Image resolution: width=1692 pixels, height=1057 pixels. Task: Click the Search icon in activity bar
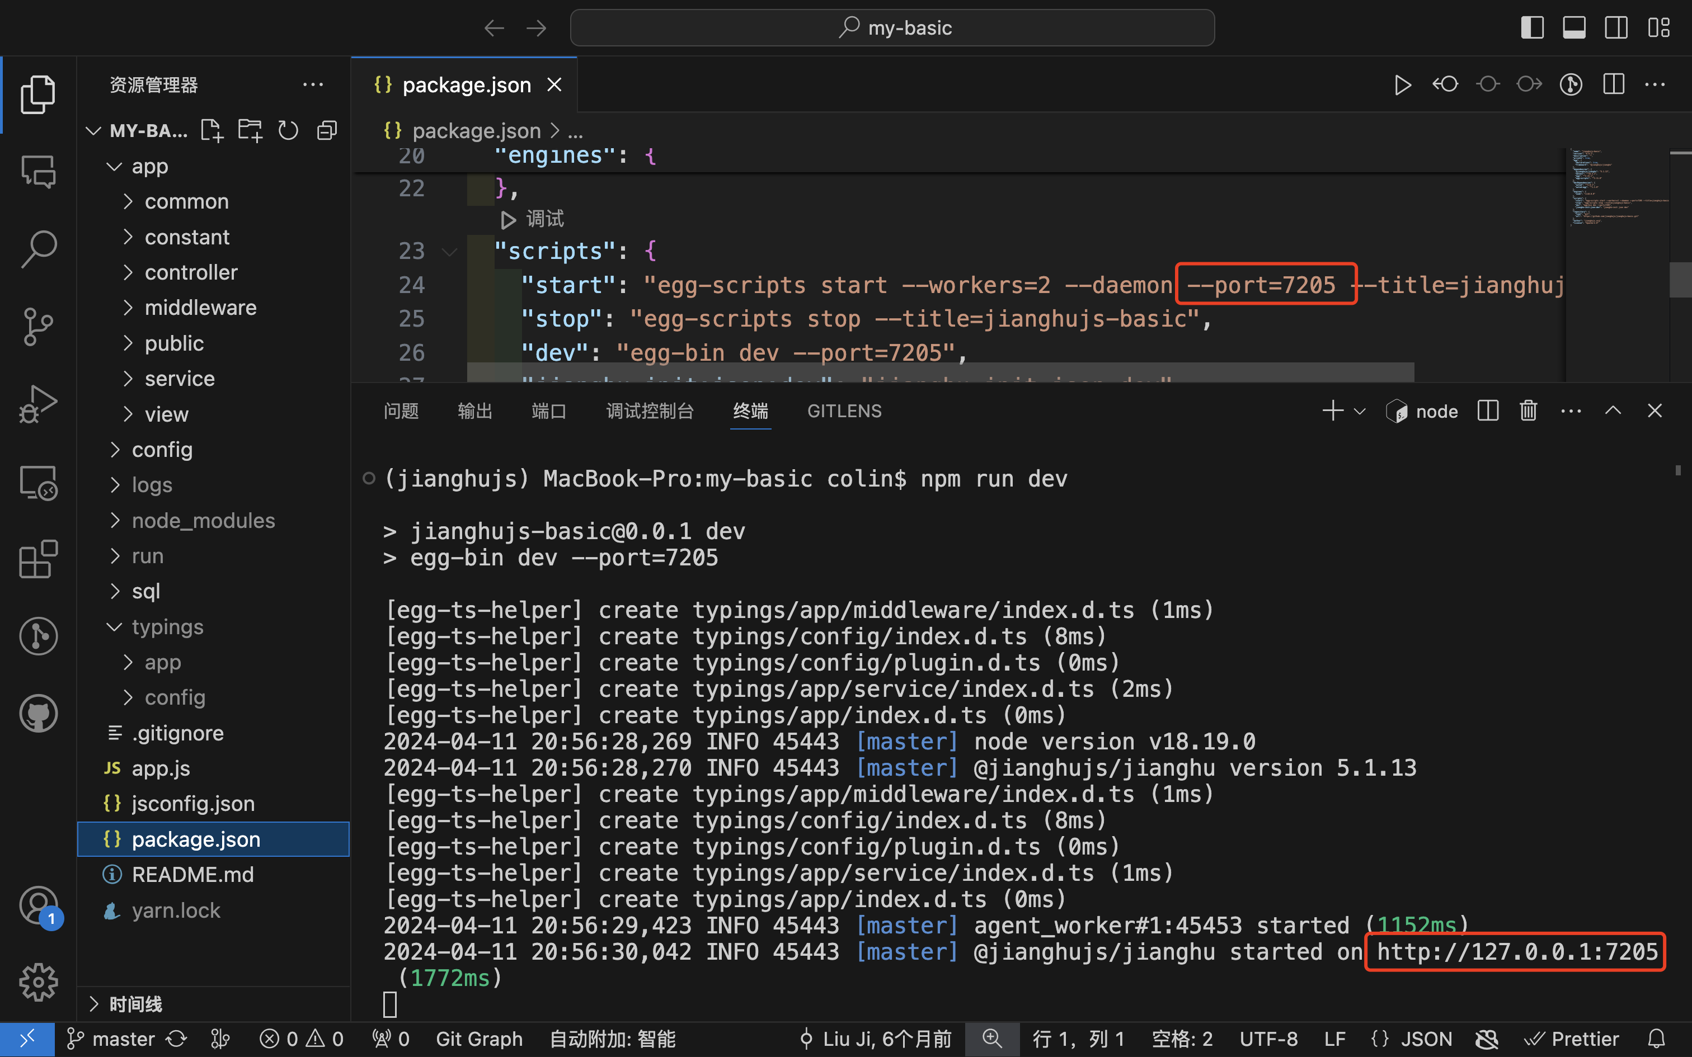click(37, 249)
